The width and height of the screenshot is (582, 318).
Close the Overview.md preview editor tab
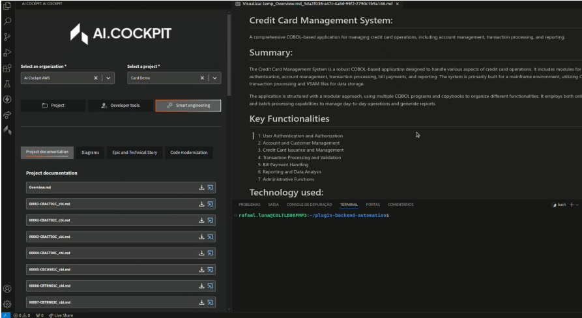[398, 4]
